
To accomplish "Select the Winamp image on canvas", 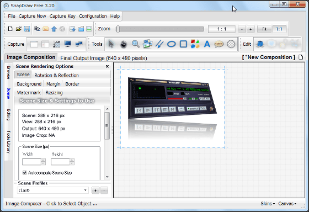I will coord(172,99).
